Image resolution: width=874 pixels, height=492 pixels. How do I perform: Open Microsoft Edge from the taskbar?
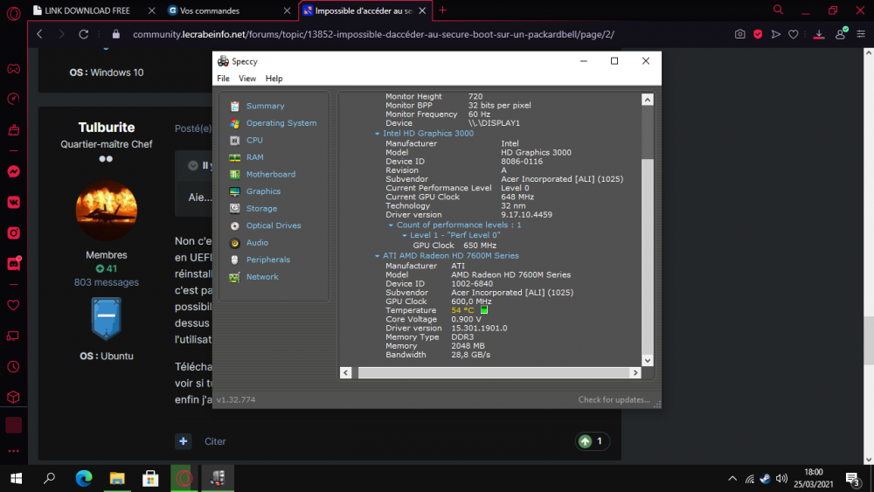coord(84,478)
